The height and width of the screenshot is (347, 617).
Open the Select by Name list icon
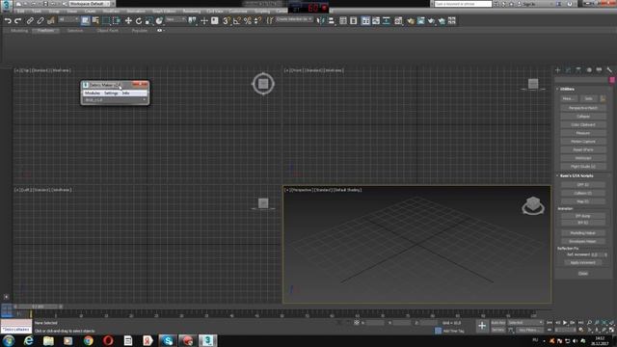click(x=95, y=21)
